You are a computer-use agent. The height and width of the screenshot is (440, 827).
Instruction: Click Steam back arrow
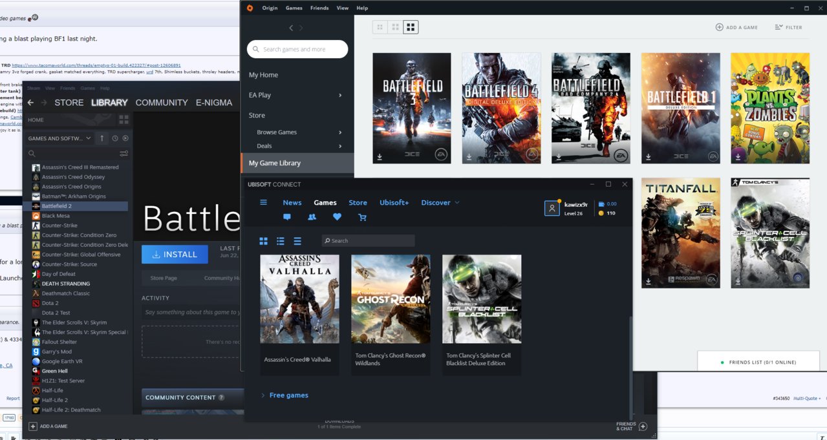(x=30, y=103)
